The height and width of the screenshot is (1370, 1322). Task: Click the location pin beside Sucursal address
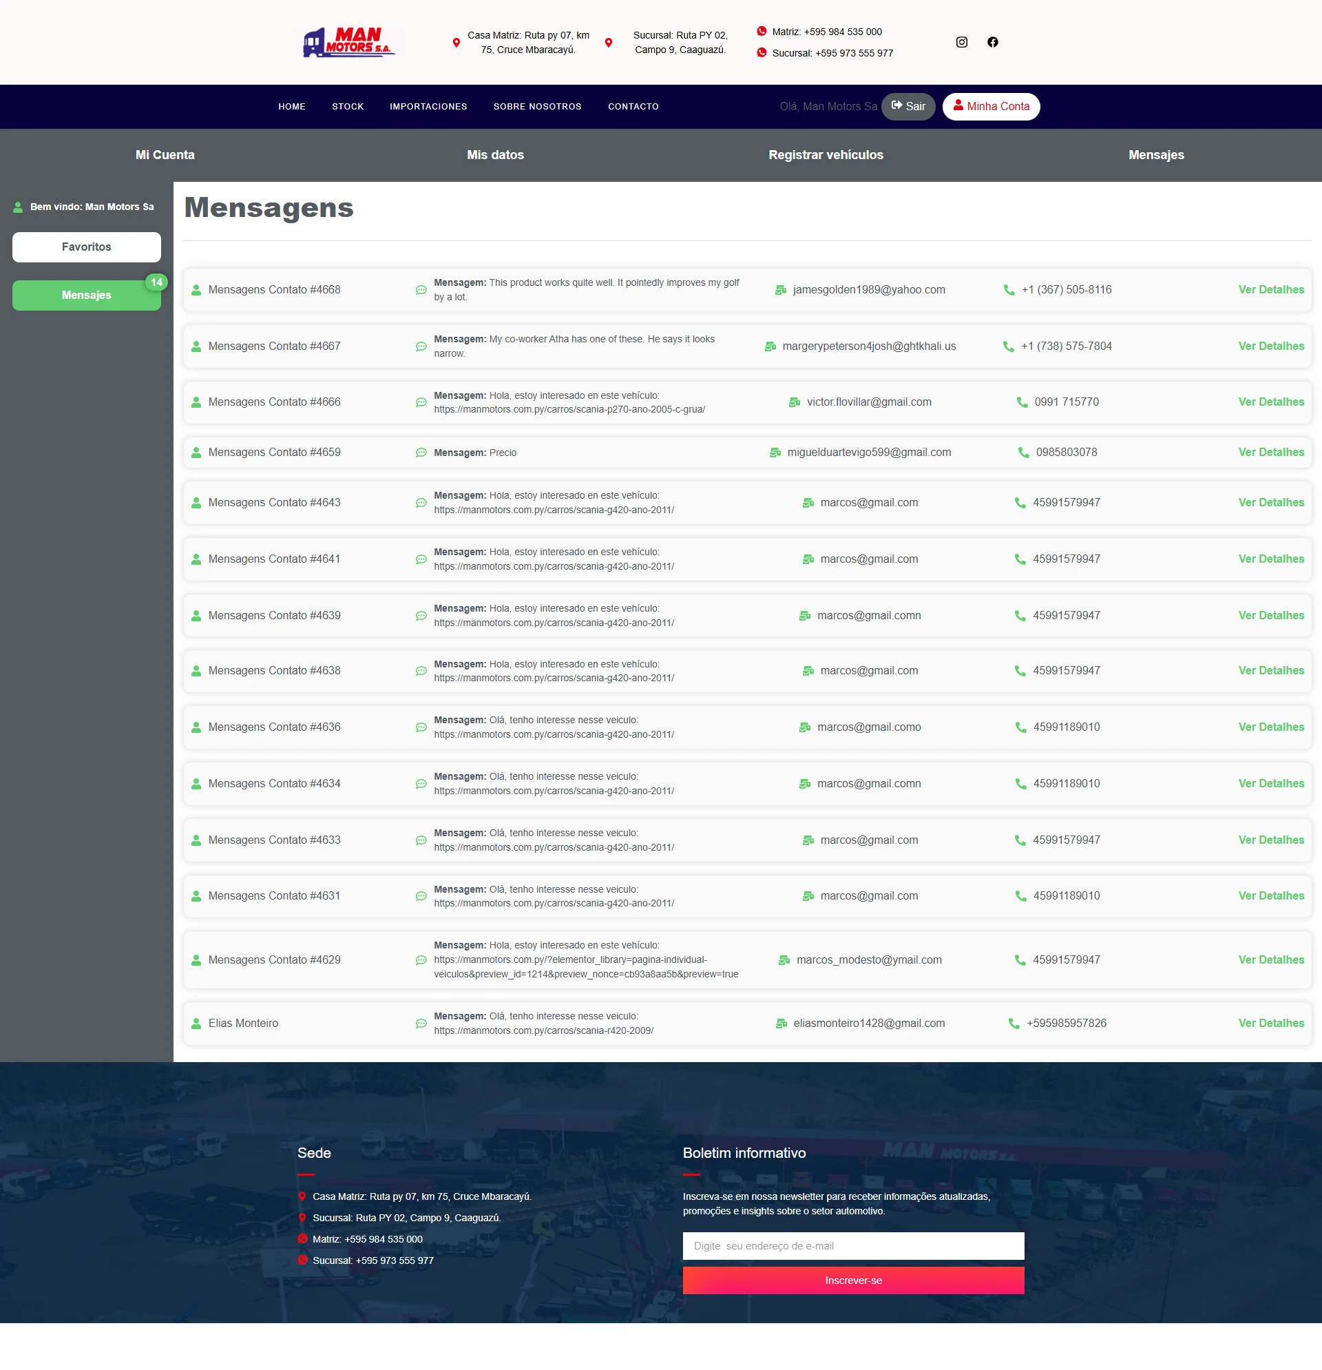pyautogui.click(x=609, y=43)
